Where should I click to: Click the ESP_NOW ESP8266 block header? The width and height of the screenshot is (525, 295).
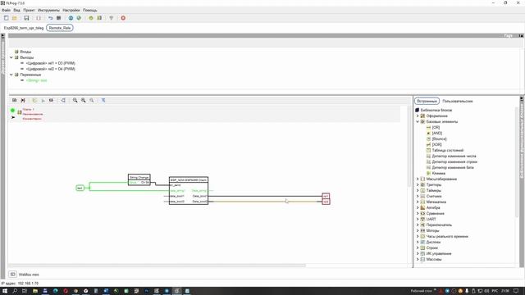(189, 180)
